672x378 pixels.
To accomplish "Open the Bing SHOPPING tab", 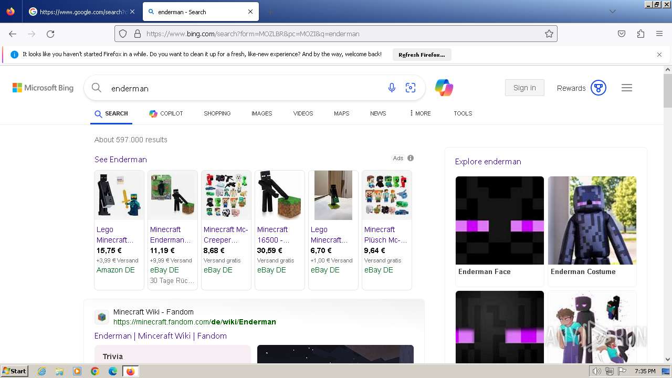I will (217, 113).
